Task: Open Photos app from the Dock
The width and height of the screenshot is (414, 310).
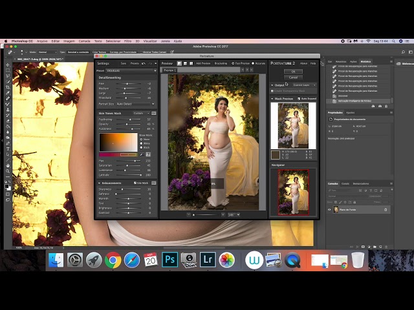Action: click(227, 260)
